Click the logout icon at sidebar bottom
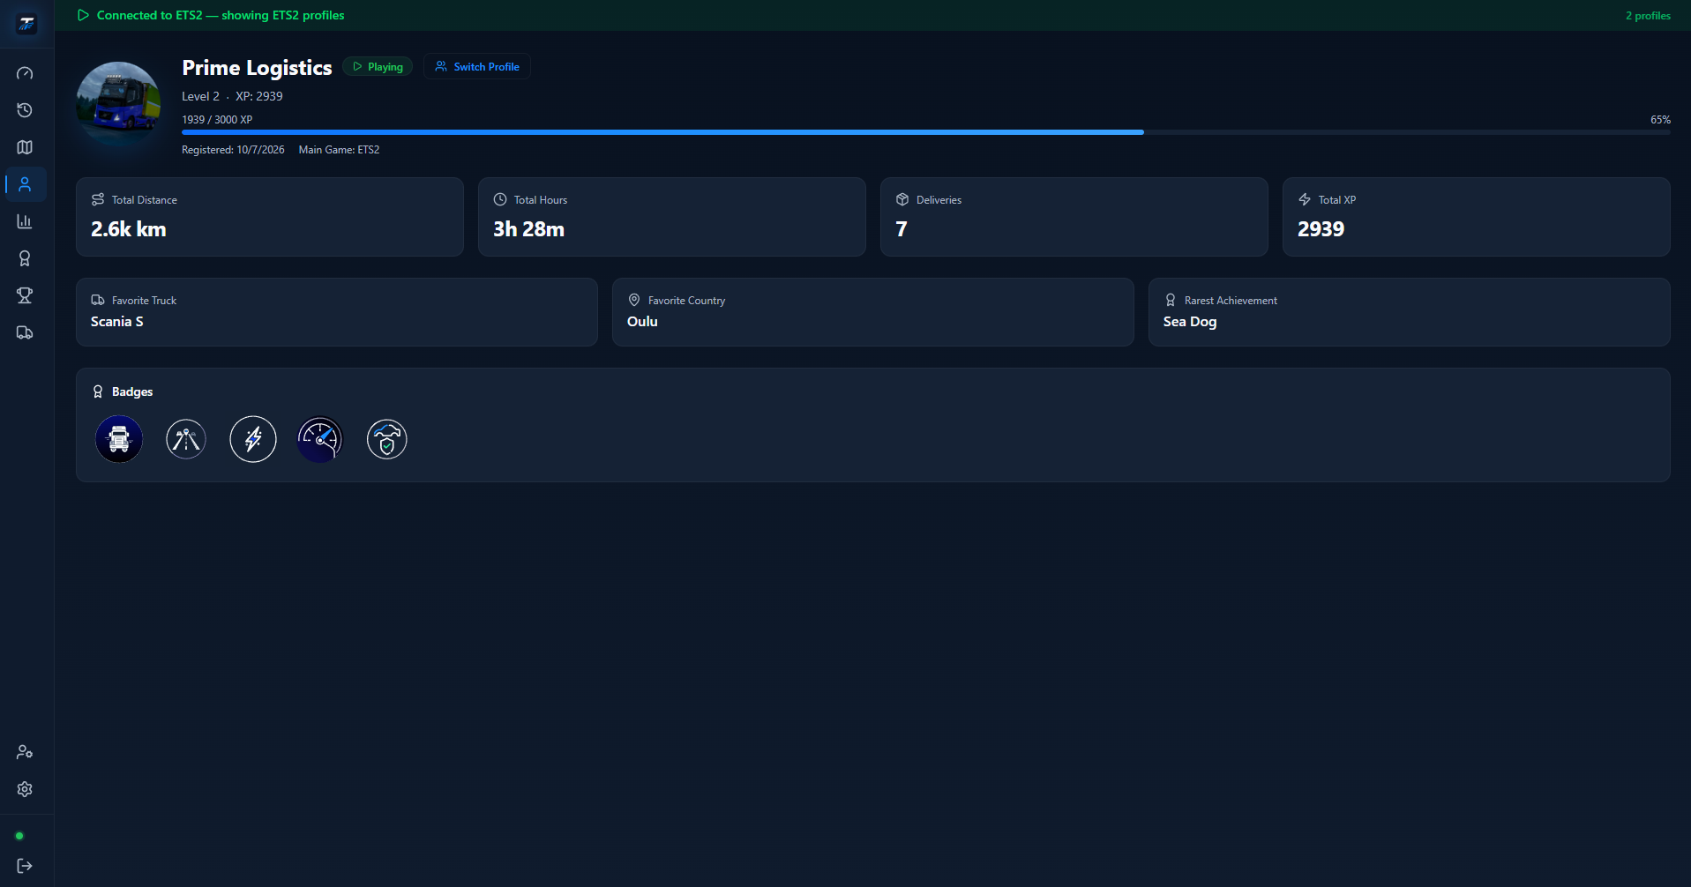Viewport: 1691px width, 887px height. (x=25, y=866)
